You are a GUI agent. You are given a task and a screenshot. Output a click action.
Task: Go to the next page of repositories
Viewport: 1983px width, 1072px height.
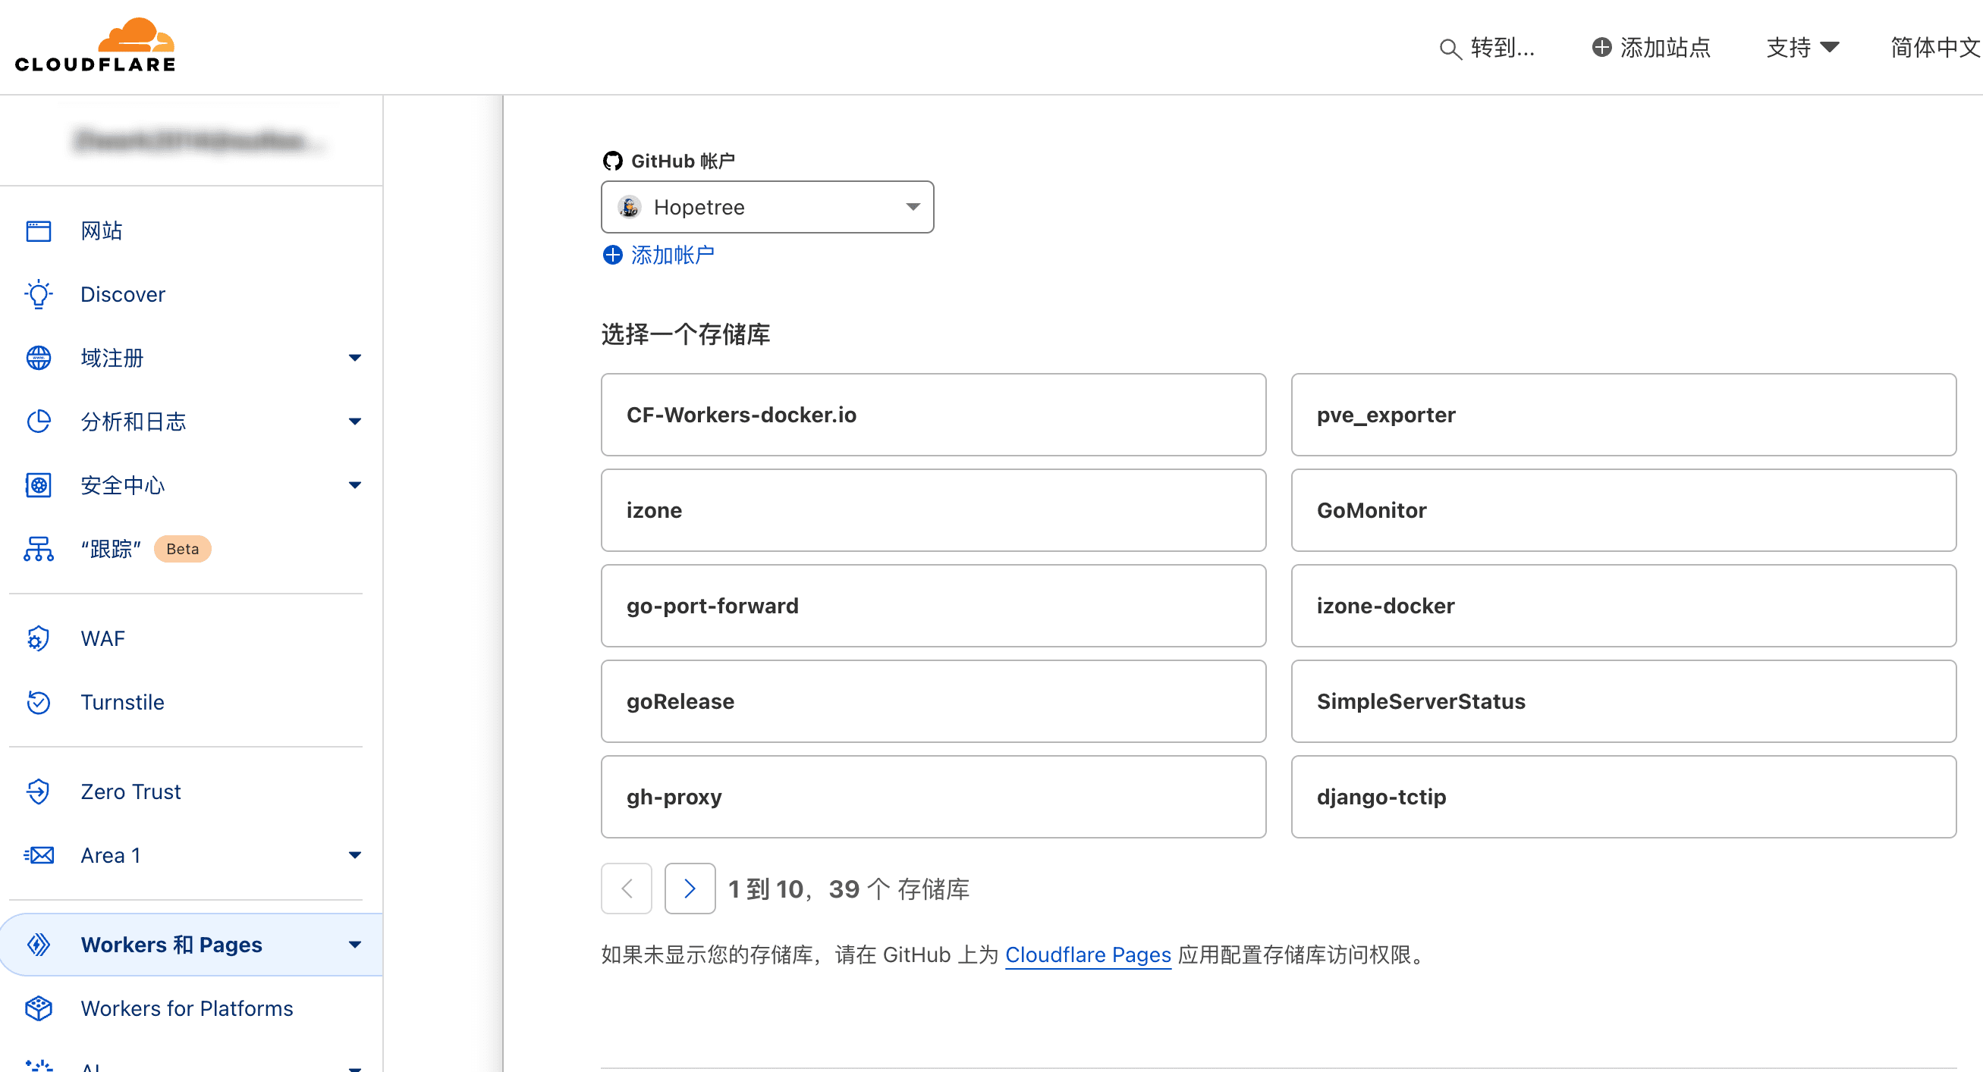click(689, 888)
